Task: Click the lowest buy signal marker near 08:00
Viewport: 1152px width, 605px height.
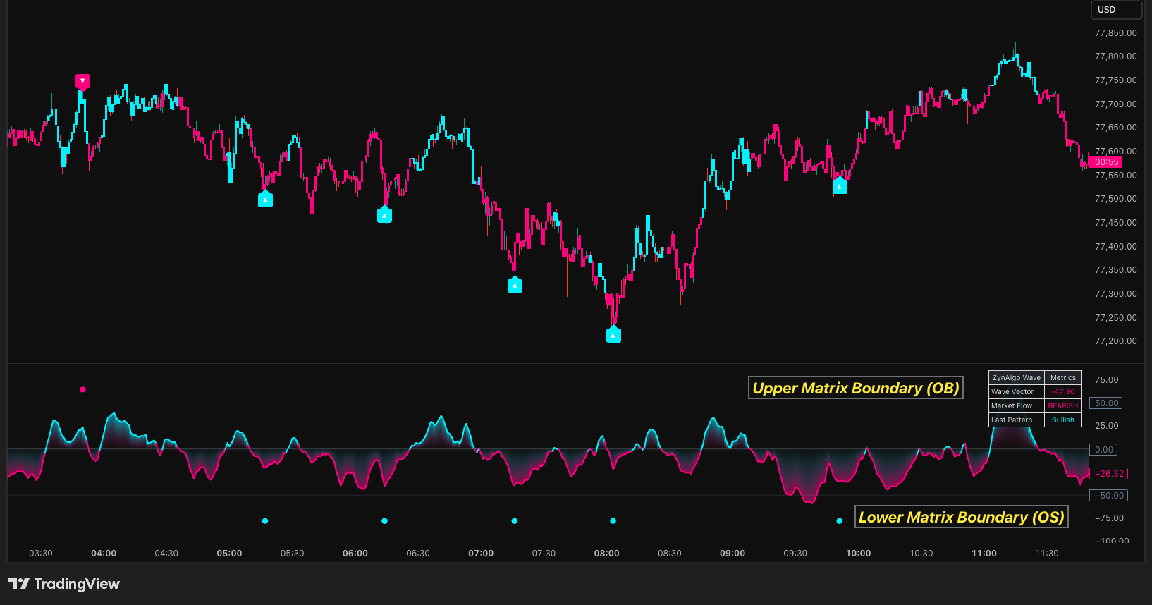Action: [x=613, y=335]
